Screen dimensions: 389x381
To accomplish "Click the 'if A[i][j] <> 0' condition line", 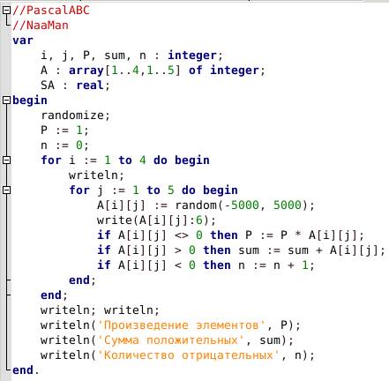I will [230, 235].
